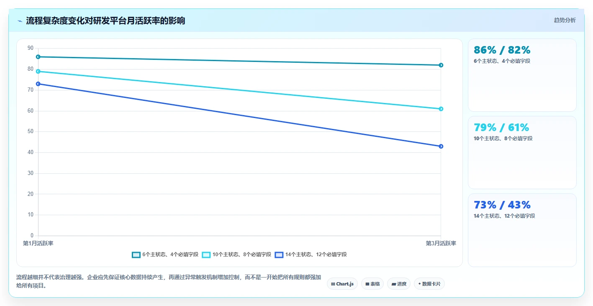Toggle legend swatch for 14个主状态、12个必填字段
Image resolution: width=593 pixels, height=306 pixels.
[279, 255]
